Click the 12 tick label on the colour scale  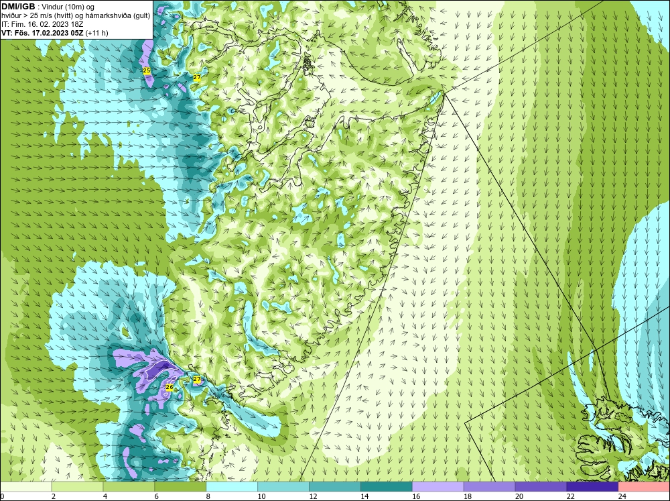click(x=313, y=496)
